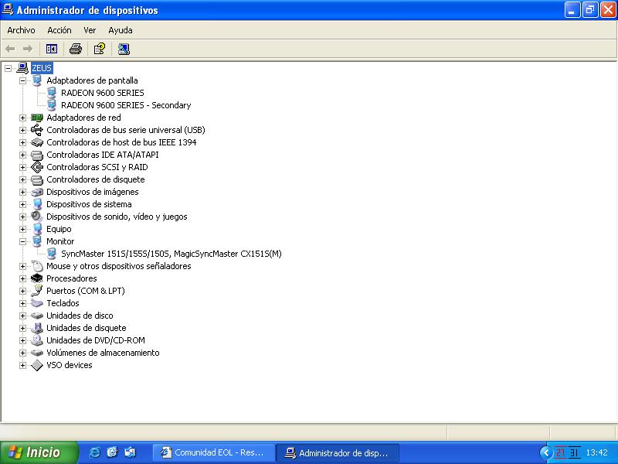Expand the VSO devices branch
The height and width of the screenshot is (464, 618).
(23, 365)
